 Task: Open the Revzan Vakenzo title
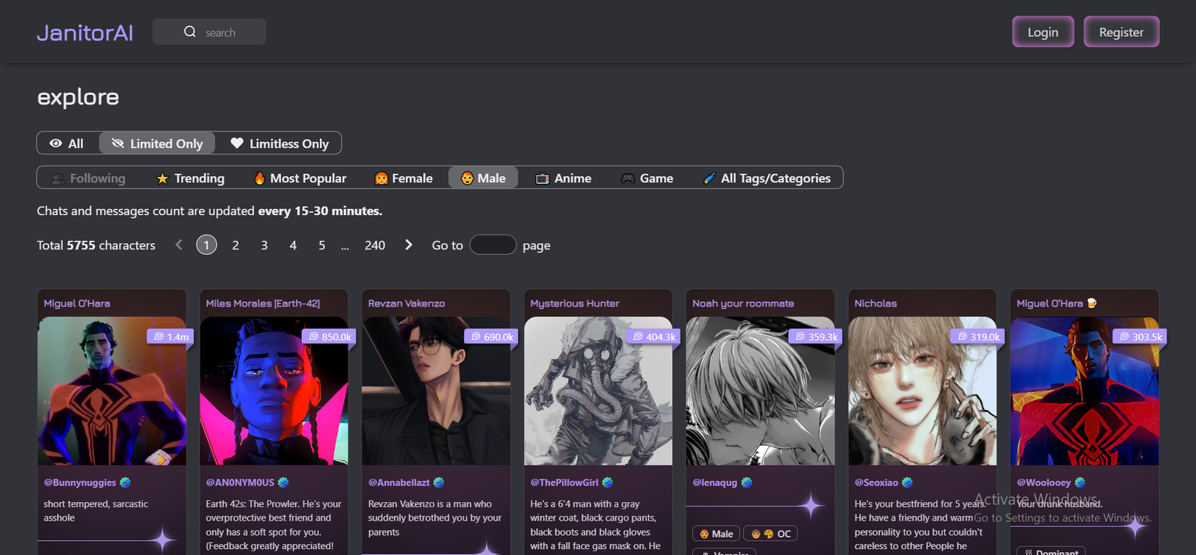pyautogui.click(x=406, y=303)
